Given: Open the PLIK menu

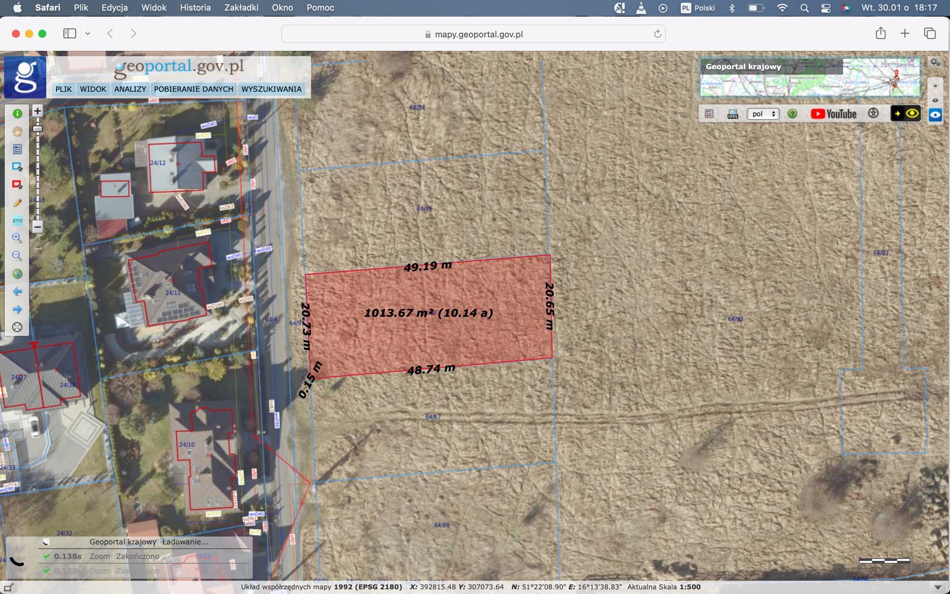Looking at the screenshot, I should click(x=64, y=89).
